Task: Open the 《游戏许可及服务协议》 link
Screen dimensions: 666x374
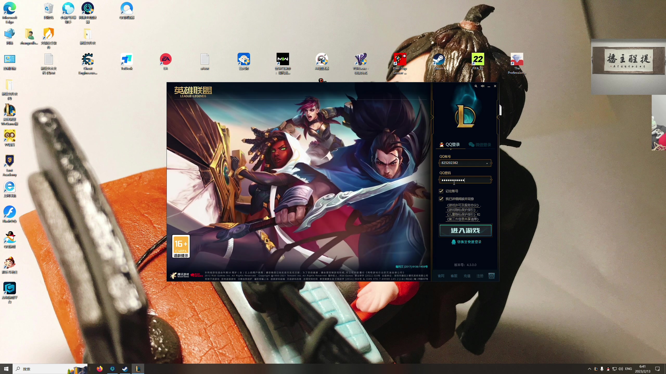Action: coord(463,205)
